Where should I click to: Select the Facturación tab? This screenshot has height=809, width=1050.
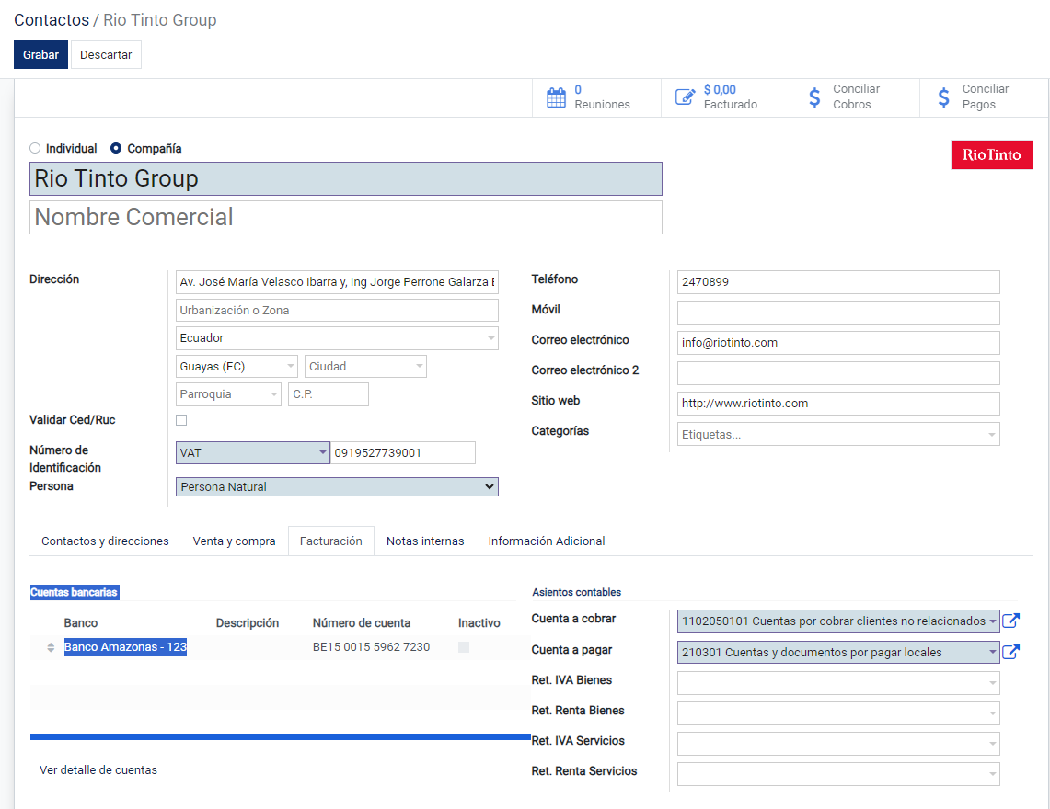pos(330,541)
